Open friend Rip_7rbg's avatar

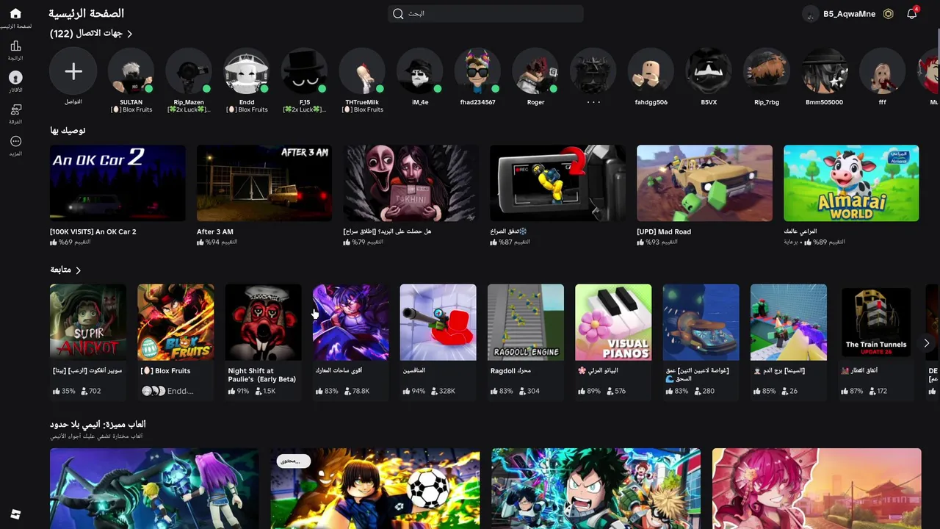(x=767, y=71)
